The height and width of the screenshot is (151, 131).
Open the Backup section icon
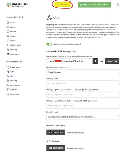8,27
